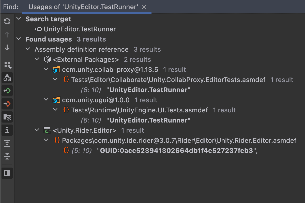
Task: Collapse Unity.CollabProxy.EditorTests.asmdef file node
Action: 55,80
